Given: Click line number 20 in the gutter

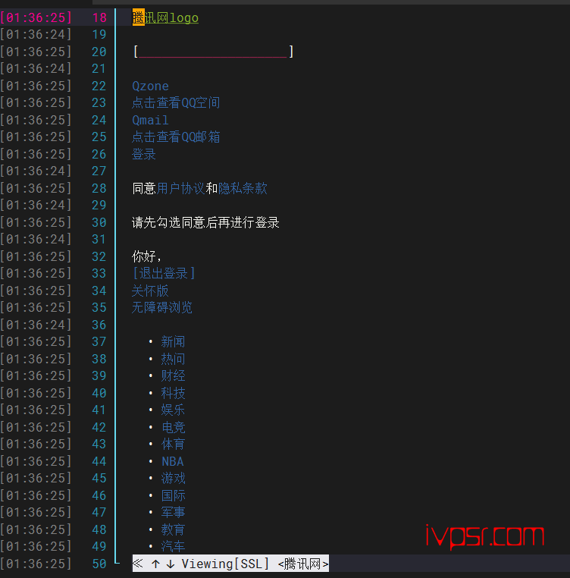Looking at the screenshot, I should pos(99,52).
